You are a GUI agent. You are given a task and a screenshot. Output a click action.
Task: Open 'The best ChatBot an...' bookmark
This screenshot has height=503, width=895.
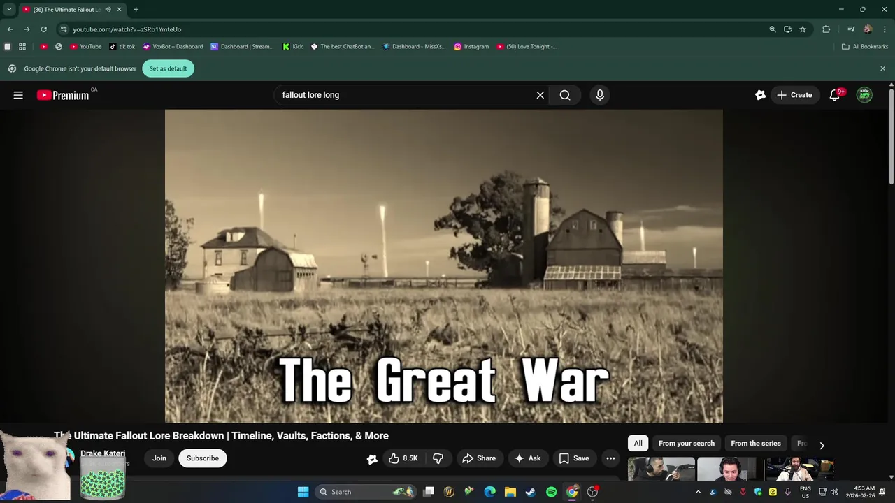[343, 47]
